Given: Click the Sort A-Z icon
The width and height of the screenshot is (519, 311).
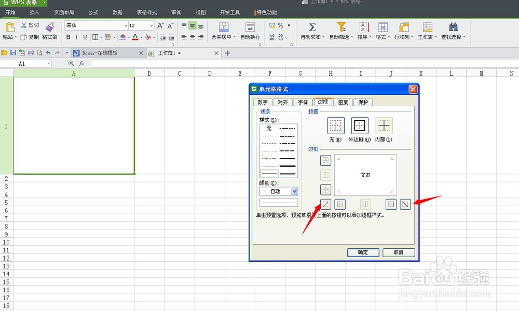Looking at the screenshot, I should [x=364, y=27].
